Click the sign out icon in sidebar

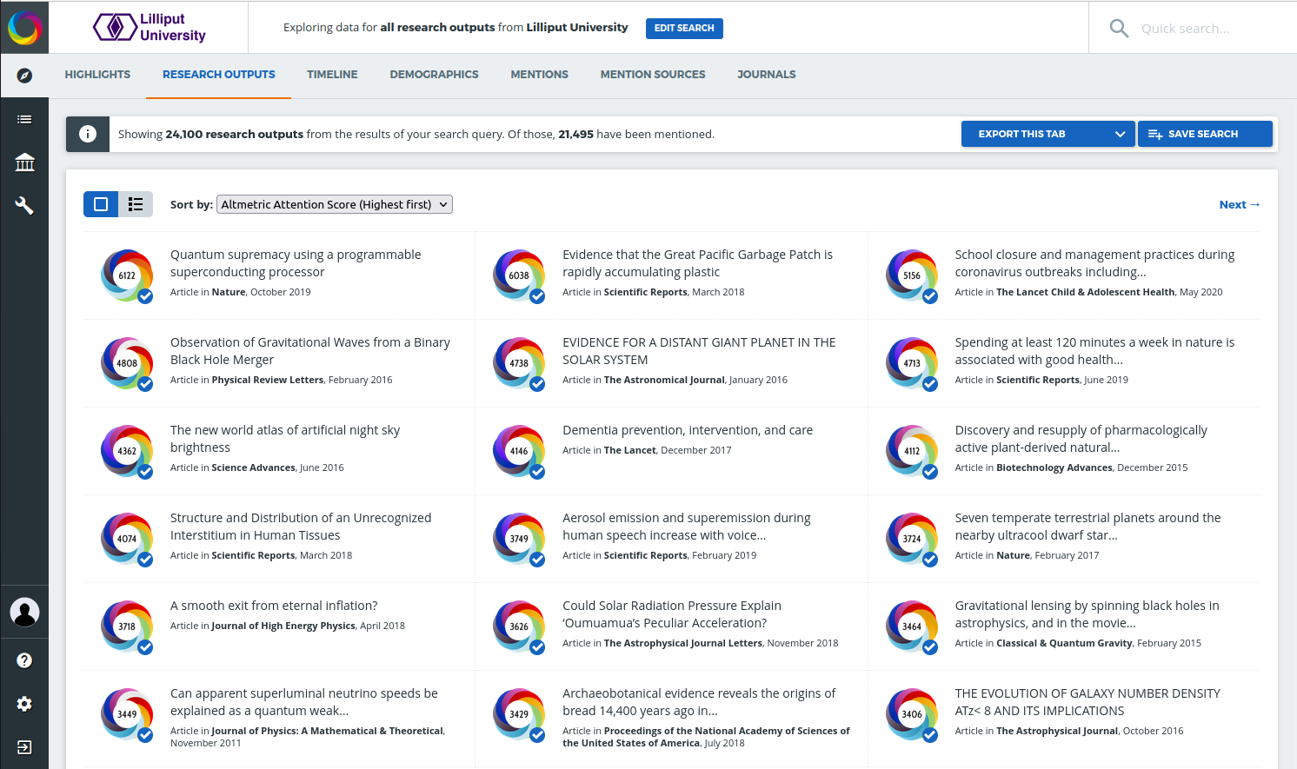click(24, 747)
